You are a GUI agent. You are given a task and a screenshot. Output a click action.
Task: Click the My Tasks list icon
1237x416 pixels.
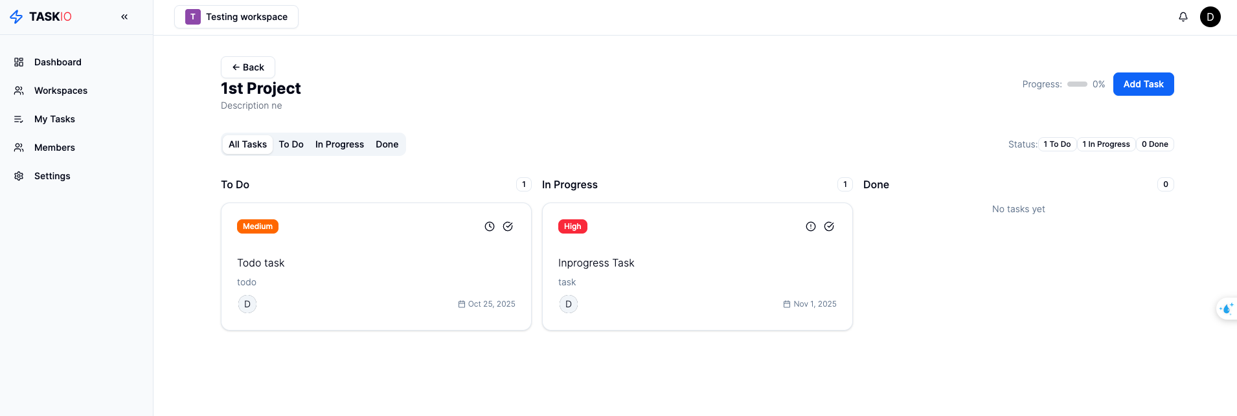pos(19,119)
